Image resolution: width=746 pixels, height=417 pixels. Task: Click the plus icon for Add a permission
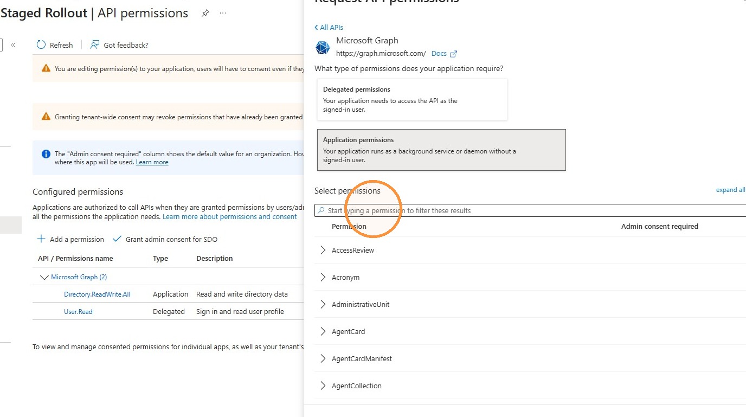[x=41, y=239]
